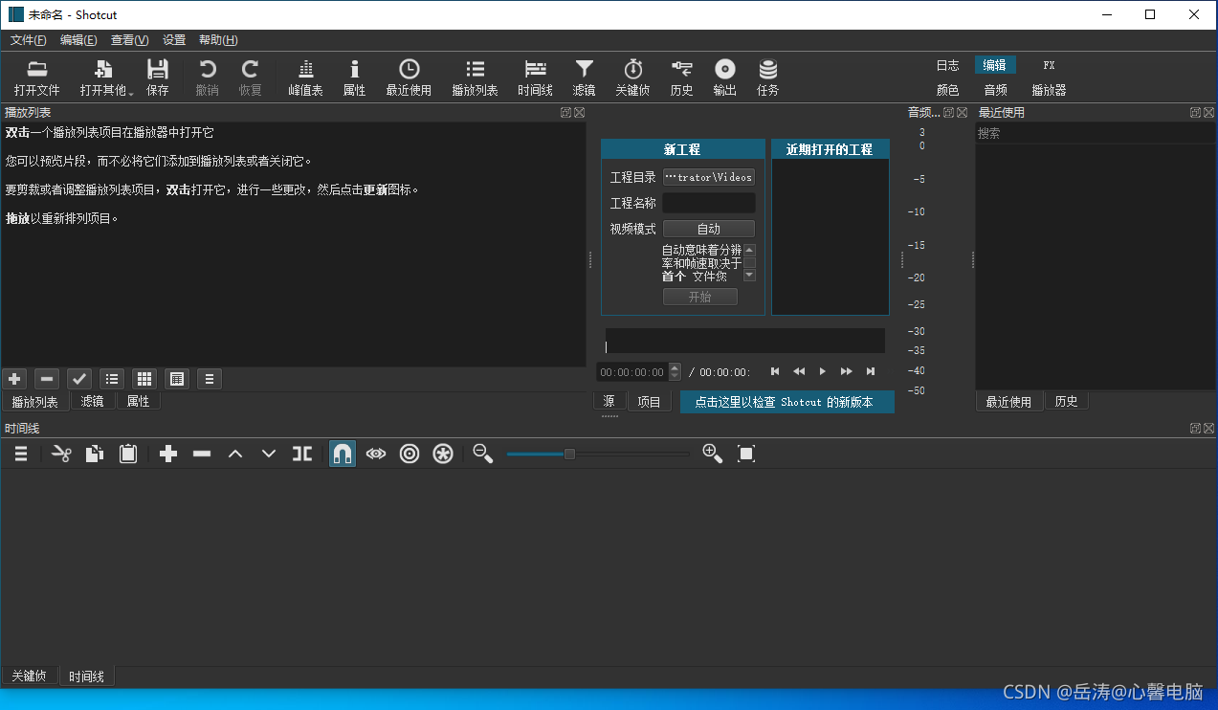Toggle scrub while dragging eye icon

pyautogui.click(x=376, y=454)
